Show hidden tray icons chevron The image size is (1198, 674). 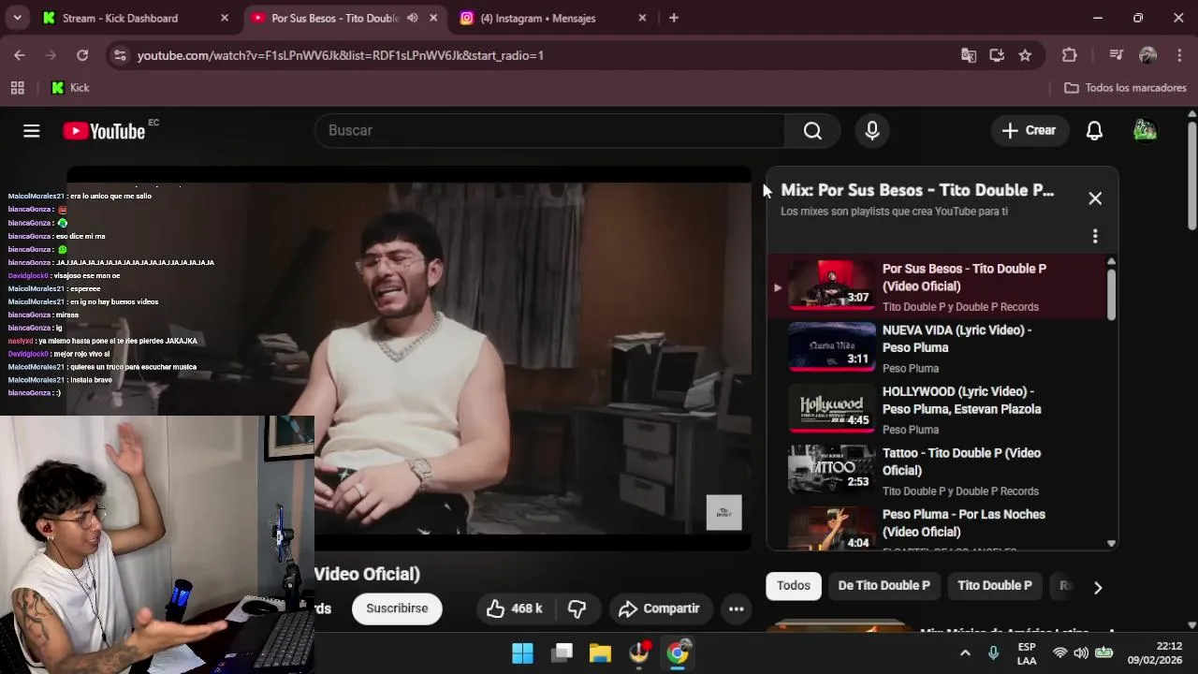(x=965, y=652)
